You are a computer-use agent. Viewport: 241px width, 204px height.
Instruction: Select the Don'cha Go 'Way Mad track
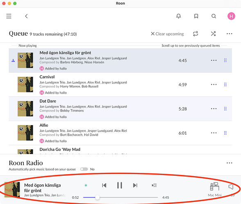click(60, 150)
